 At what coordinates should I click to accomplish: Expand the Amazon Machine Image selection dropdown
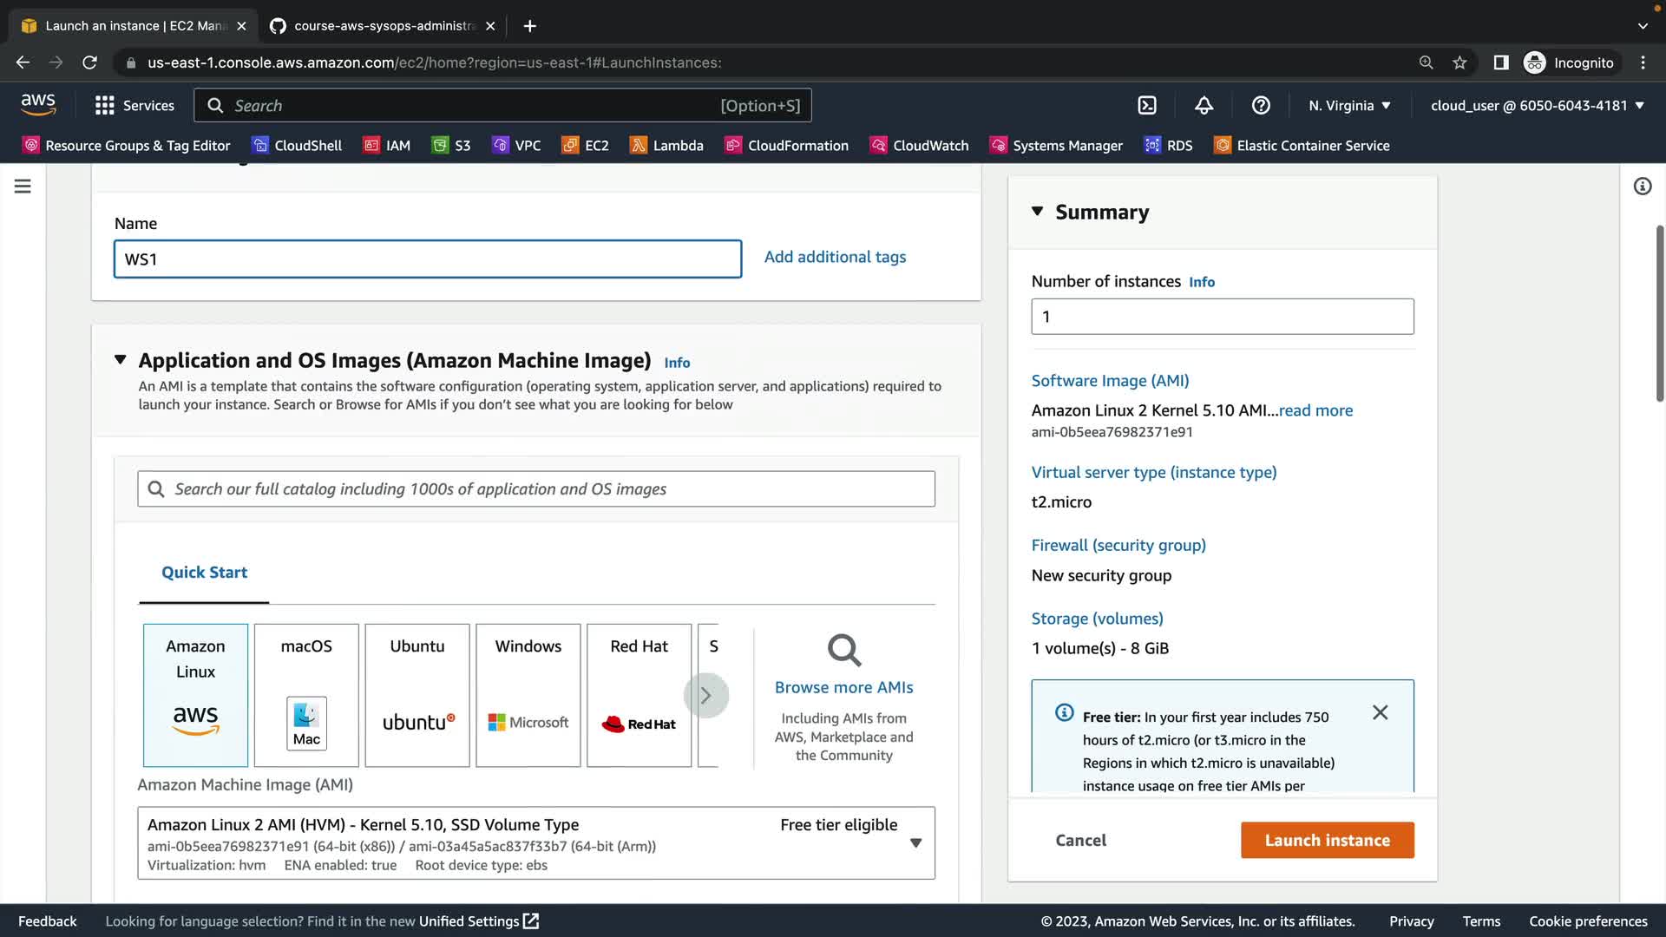point(915,842)
